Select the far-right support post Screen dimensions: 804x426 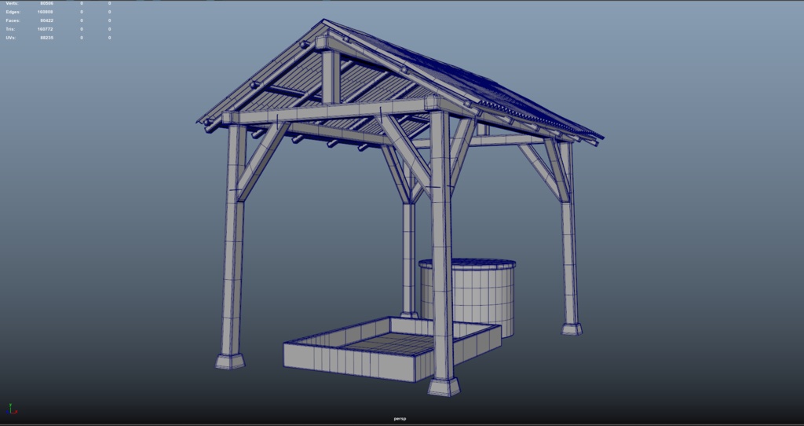click(x=569, y=246)
